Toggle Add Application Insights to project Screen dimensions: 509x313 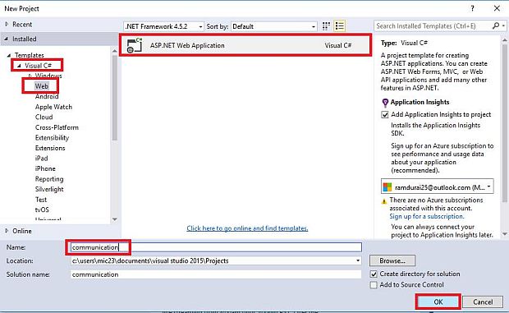coord(385,115)
